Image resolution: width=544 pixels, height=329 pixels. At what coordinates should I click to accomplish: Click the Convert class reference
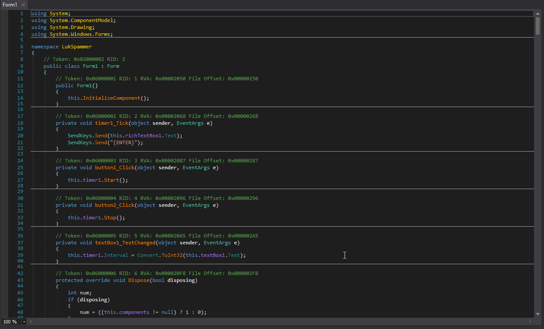148,255
